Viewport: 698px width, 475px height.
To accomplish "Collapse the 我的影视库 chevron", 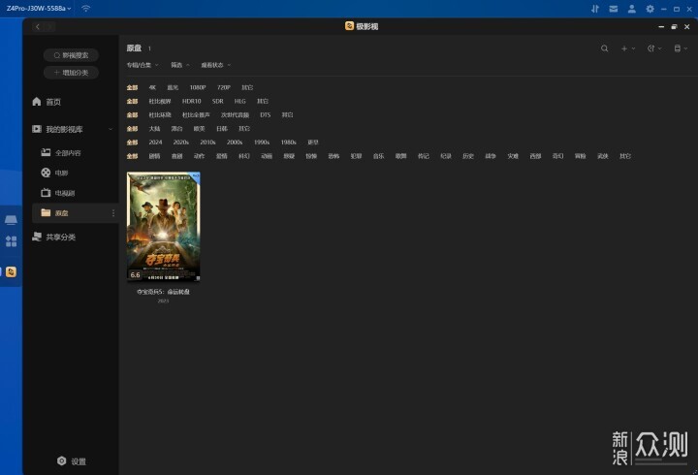I will tap(111, 129).
